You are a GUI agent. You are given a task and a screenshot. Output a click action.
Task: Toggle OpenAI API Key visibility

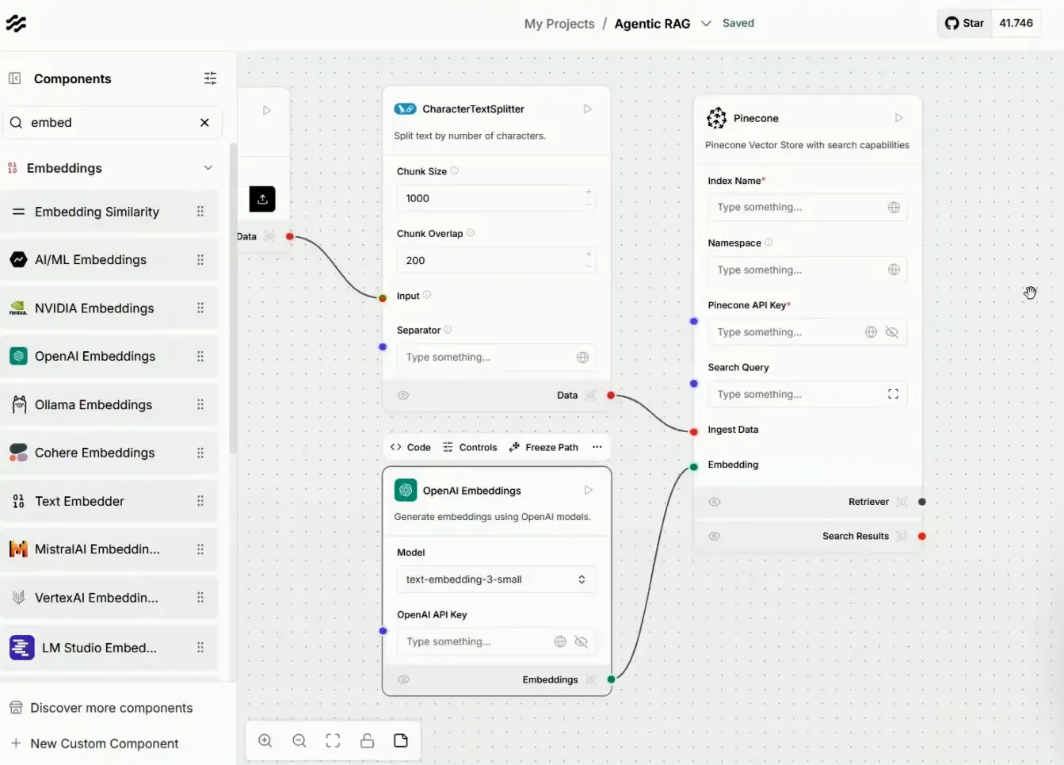coord(581,641)
